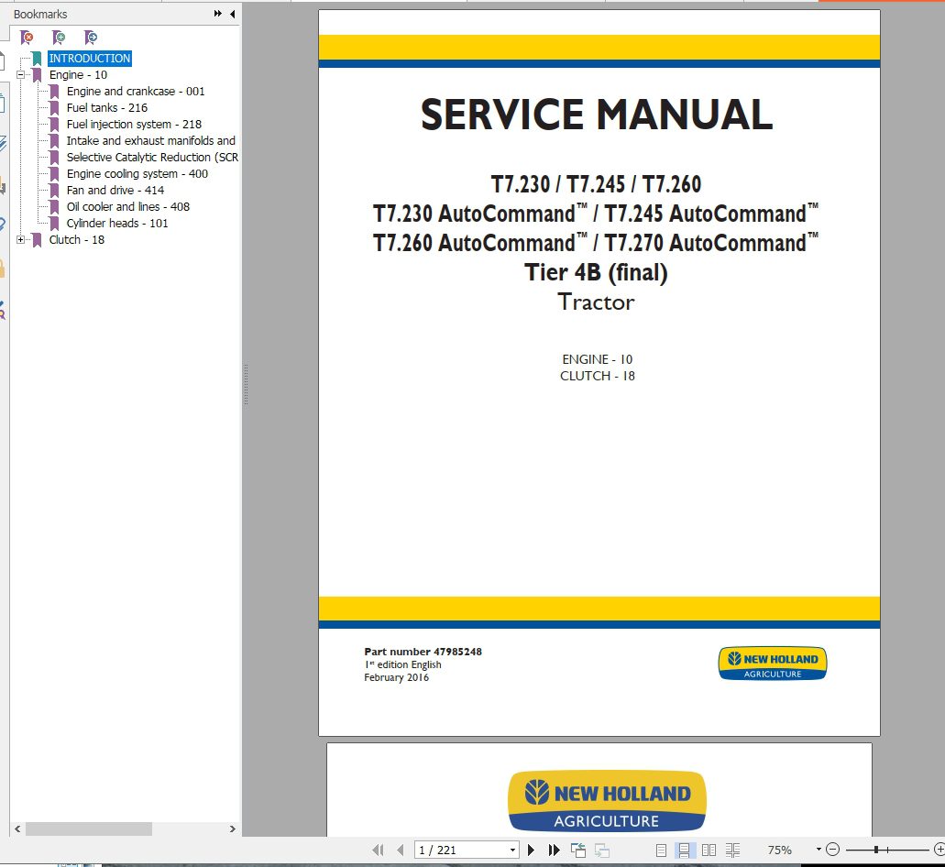Image resolution: width=945 pixels, height=867 pixels.
Task: Click the double-arrow icon in the Bookmarks header
Action: 217,14
